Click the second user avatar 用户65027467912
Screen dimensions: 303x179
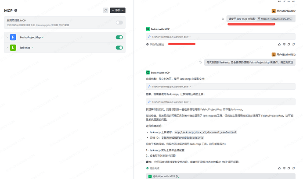point(274,55)
